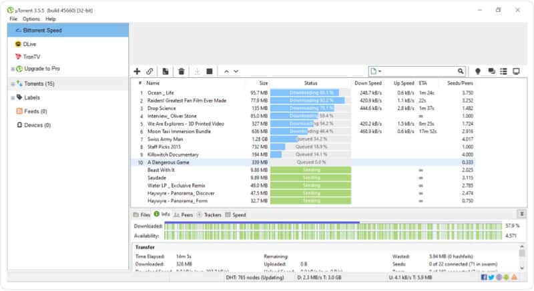Viewport: 534px width, 291px height.
Task: Click the orange warning triangle in the status bar
Action: [x=514, y=278]
